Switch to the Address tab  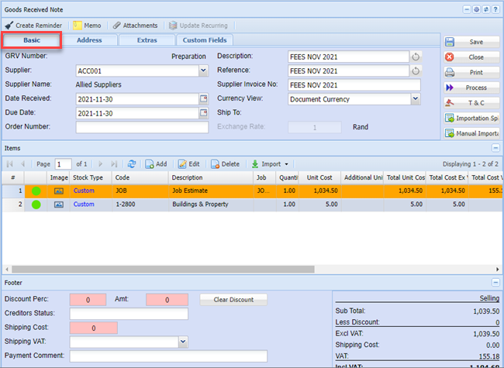[89, 40]
